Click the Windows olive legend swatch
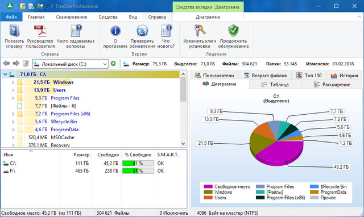 [208, 192]
